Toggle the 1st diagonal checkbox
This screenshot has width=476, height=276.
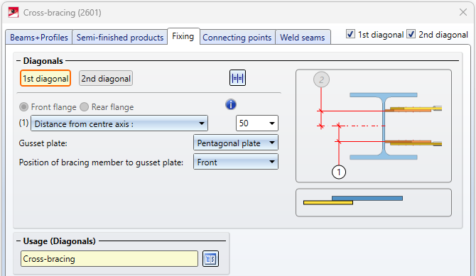(350, 33)
